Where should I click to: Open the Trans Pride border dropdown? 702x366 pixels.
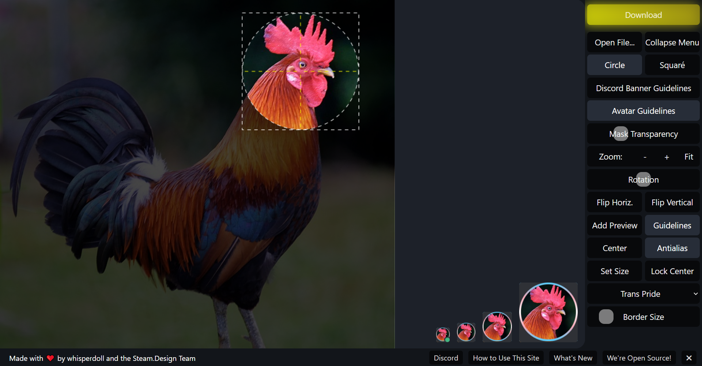click(x=643, y=294)
